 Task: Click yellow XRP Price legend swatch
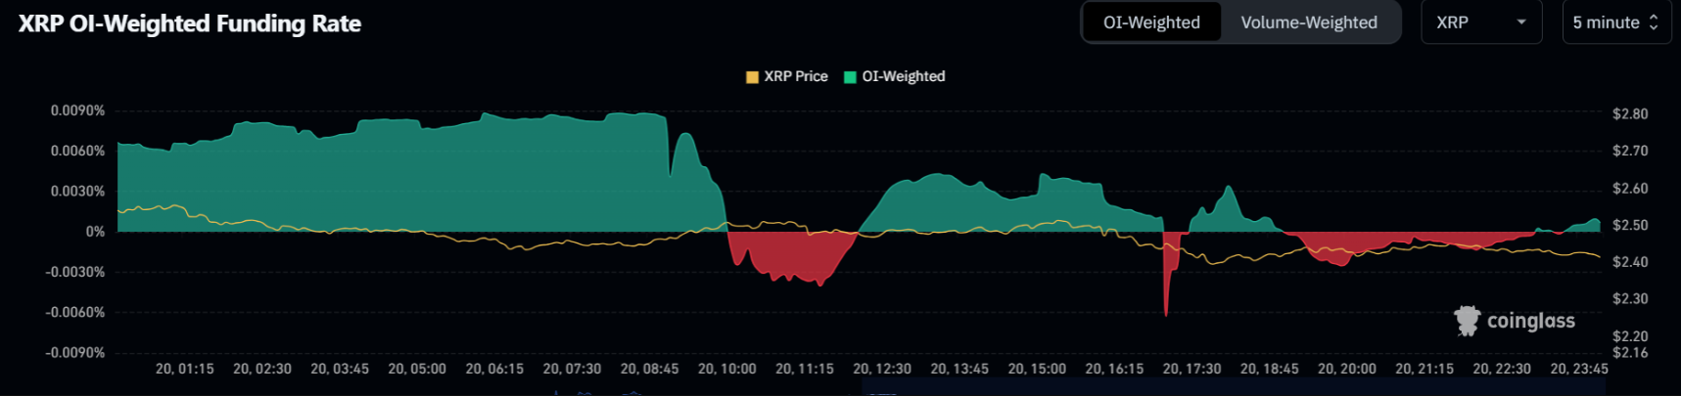(752, 77)
